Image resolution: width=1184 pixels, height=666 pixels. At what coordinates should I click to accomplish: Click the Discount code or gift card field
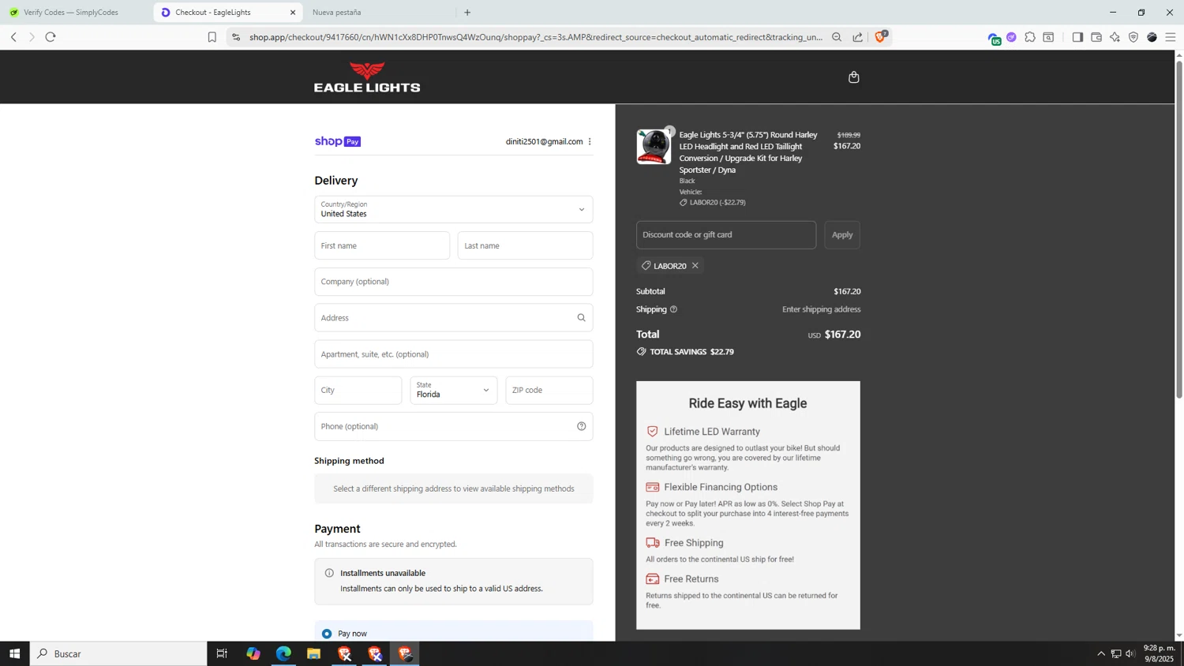[726, 235]
